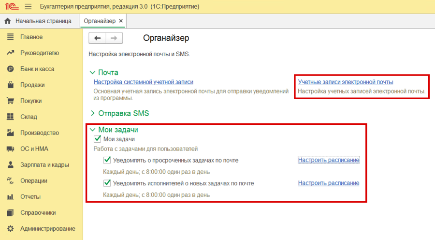
Task: Open Продажи shopping bag icon
Action: (10, 85)
